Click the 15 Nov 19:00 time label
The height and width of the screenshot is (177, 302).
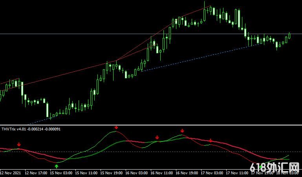(x=111, y=173)
